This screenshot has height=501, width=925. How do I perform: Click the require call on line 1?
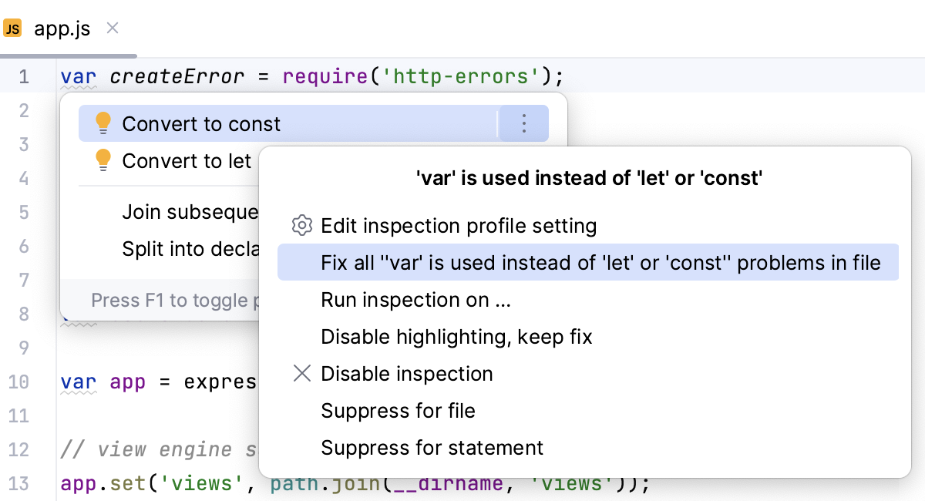(x=324, y=76)
